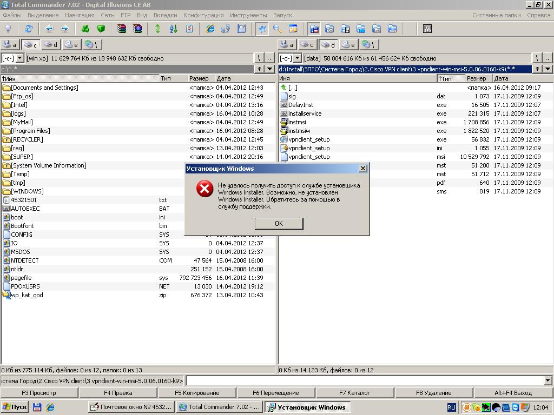
Task: Expand the command line history dropdown
Action: (548, 381)
